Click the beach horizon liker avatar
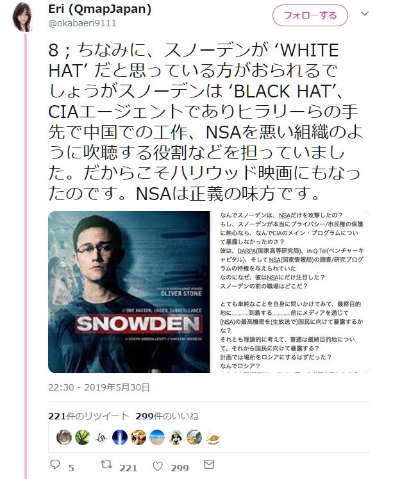Image resolution: width=393 pixels, height=479 pixels. pos(157,437)
